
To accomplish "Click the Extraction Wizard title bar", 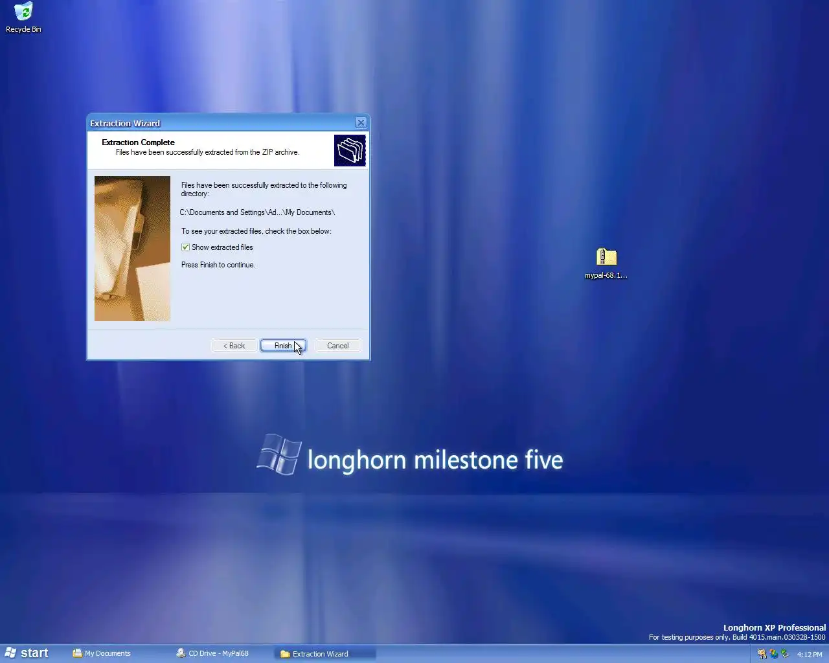I will pos(220,123).
